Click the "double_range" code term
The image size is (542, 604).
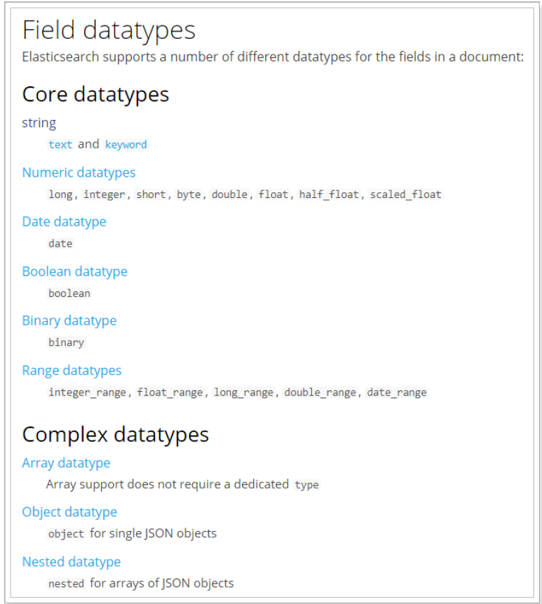coord(321,392)
